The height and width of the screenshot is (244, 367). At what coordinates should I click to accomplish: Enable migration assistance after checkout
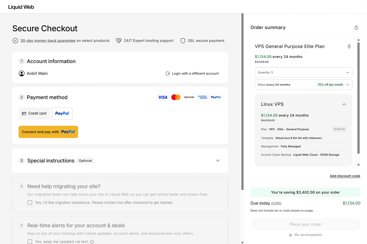tap(30, 202)
